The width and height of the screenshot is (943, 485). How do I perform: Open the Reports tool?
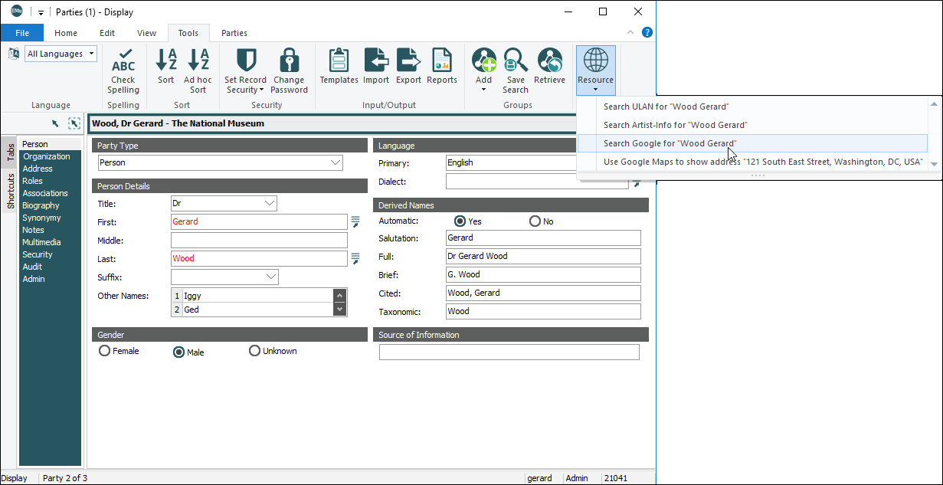pyautogui.click(x=441, y=61)
